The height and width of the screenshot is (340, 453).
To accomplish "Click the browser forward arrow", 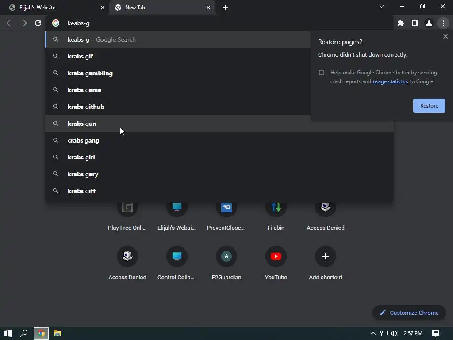I will pos(24,23).
